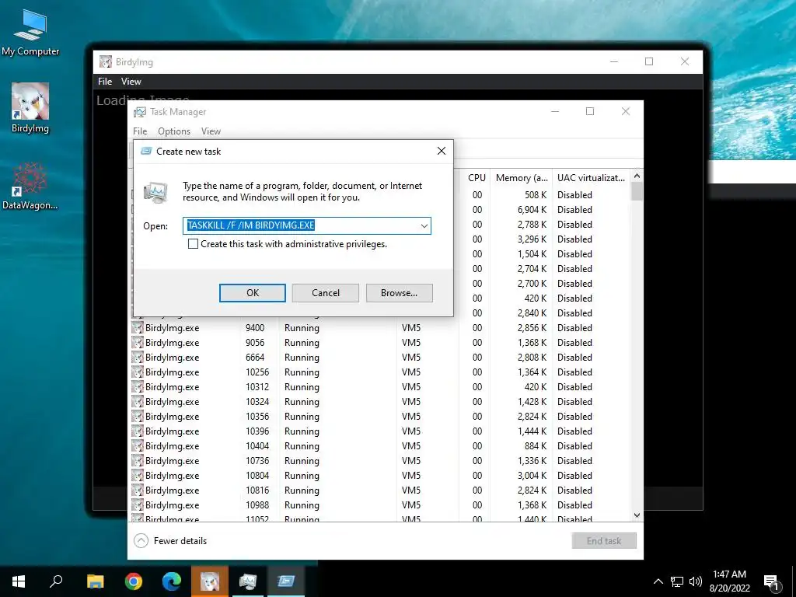The image size is (796, 597).
Task: Click Task Manager title bar icon
Action: tap(140, 112)
